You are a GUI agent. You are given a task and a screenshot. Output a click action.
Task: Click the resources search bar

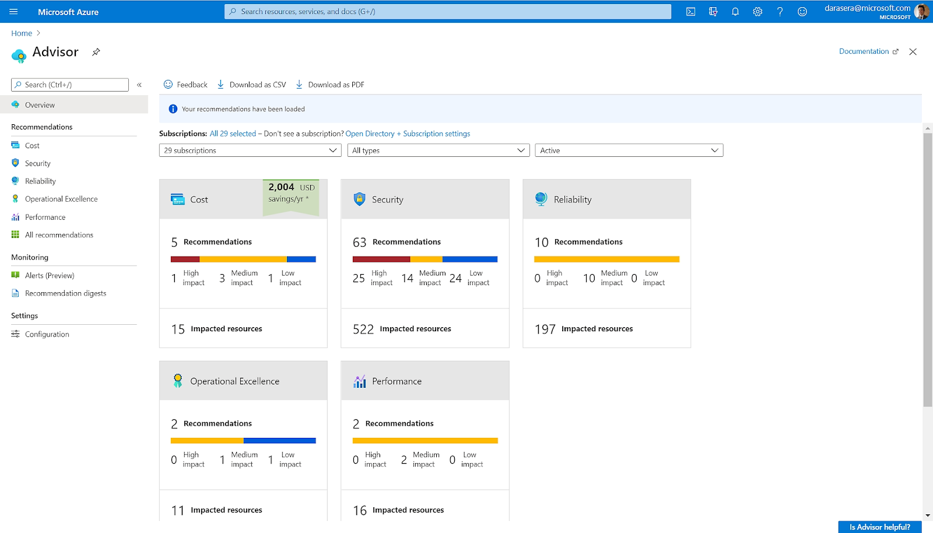pyautogui.click(x=447, y=11)
